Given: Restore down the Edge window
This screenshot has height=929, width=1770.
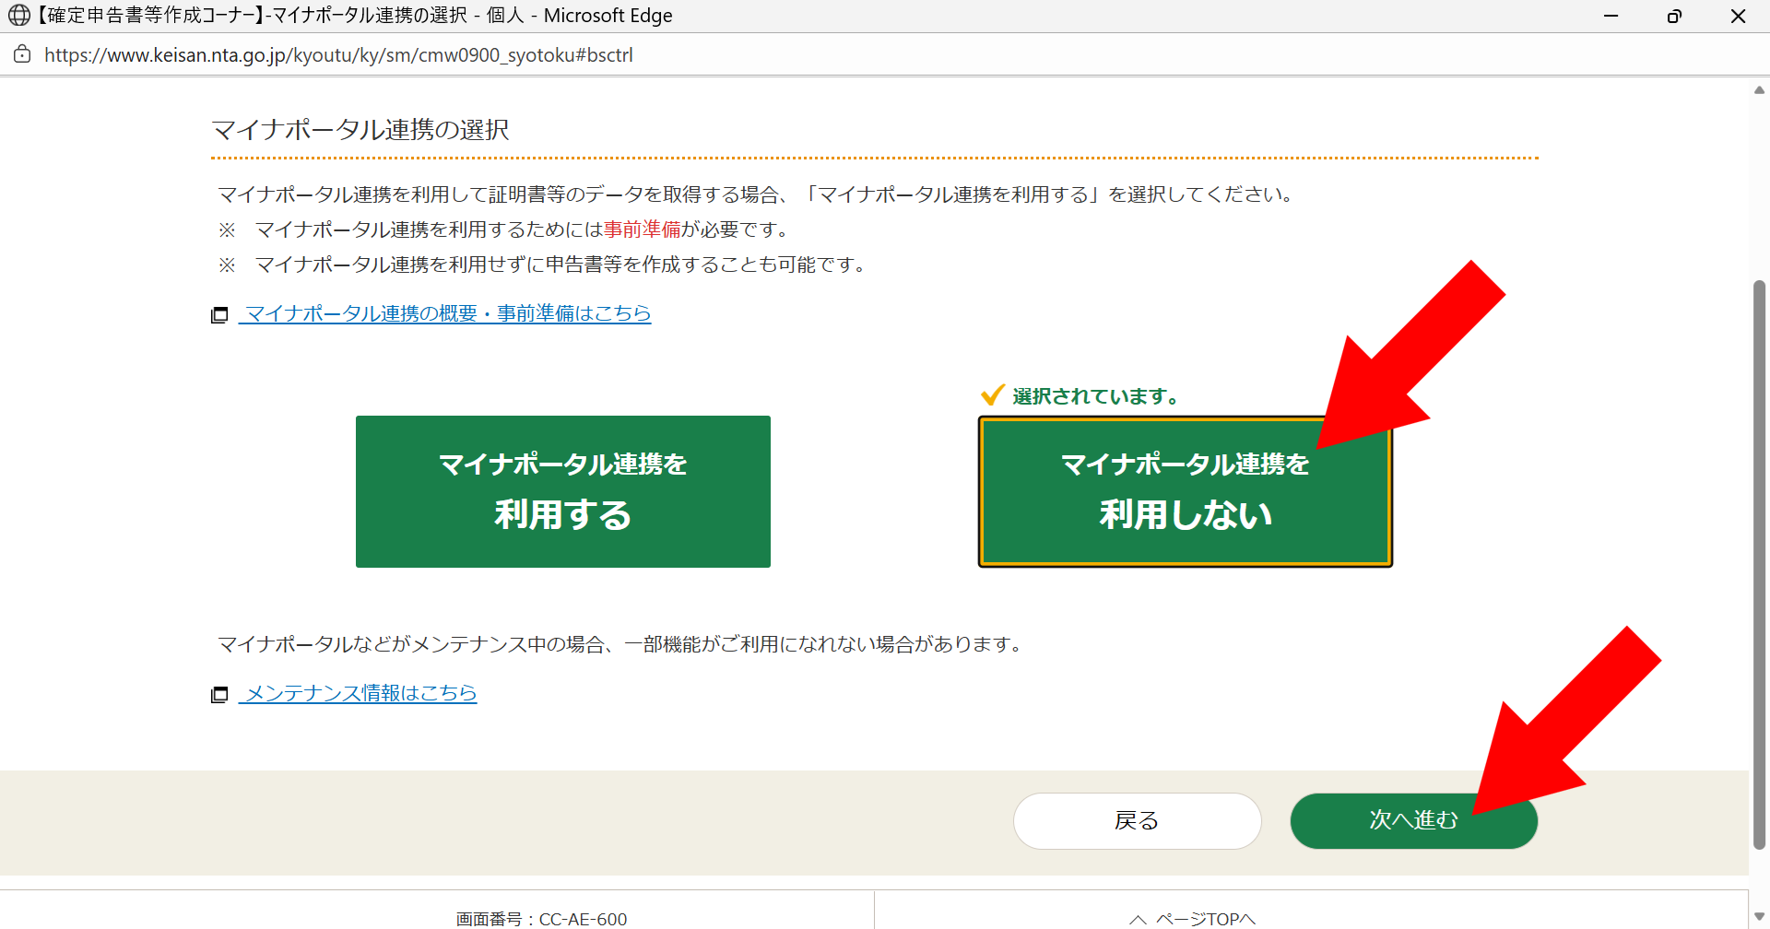Looking at the screenshot, I should click(1674, 16).
